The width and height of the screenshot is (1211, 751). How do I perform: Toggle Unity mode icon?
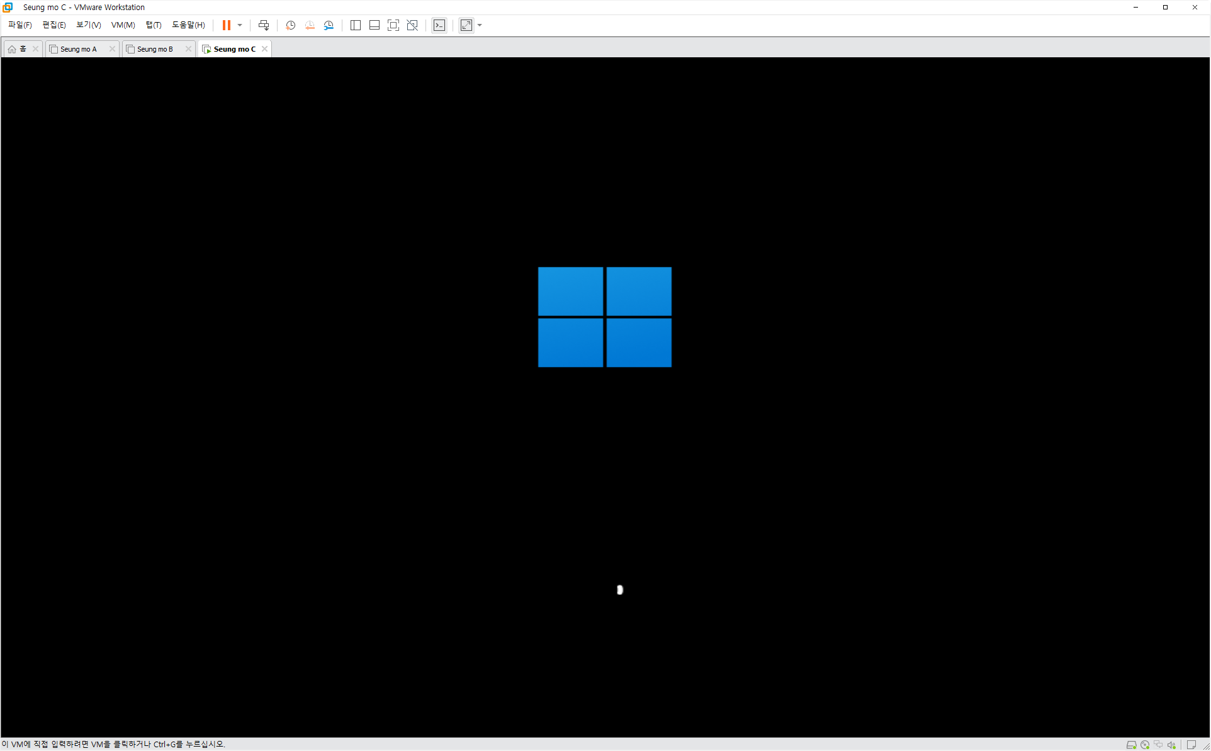click(412, 25)
